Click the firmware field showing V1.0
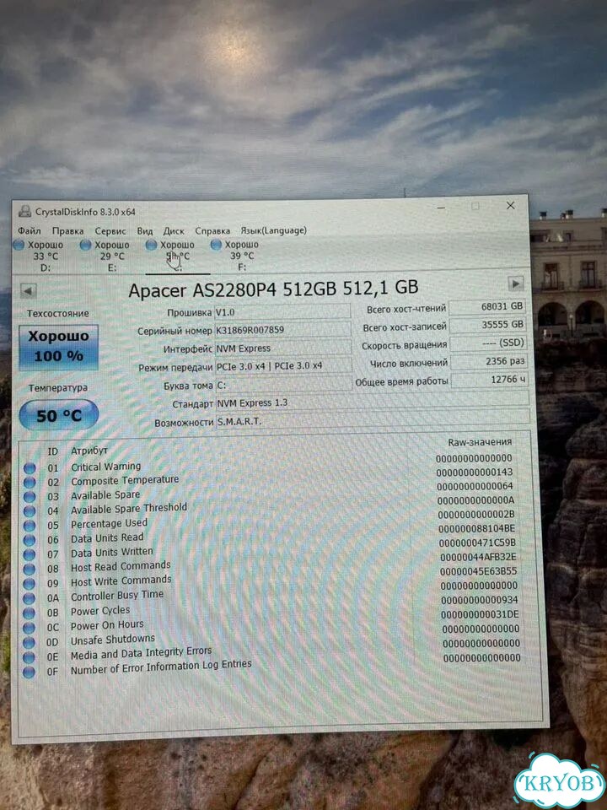607x810 pixels. 282,311
